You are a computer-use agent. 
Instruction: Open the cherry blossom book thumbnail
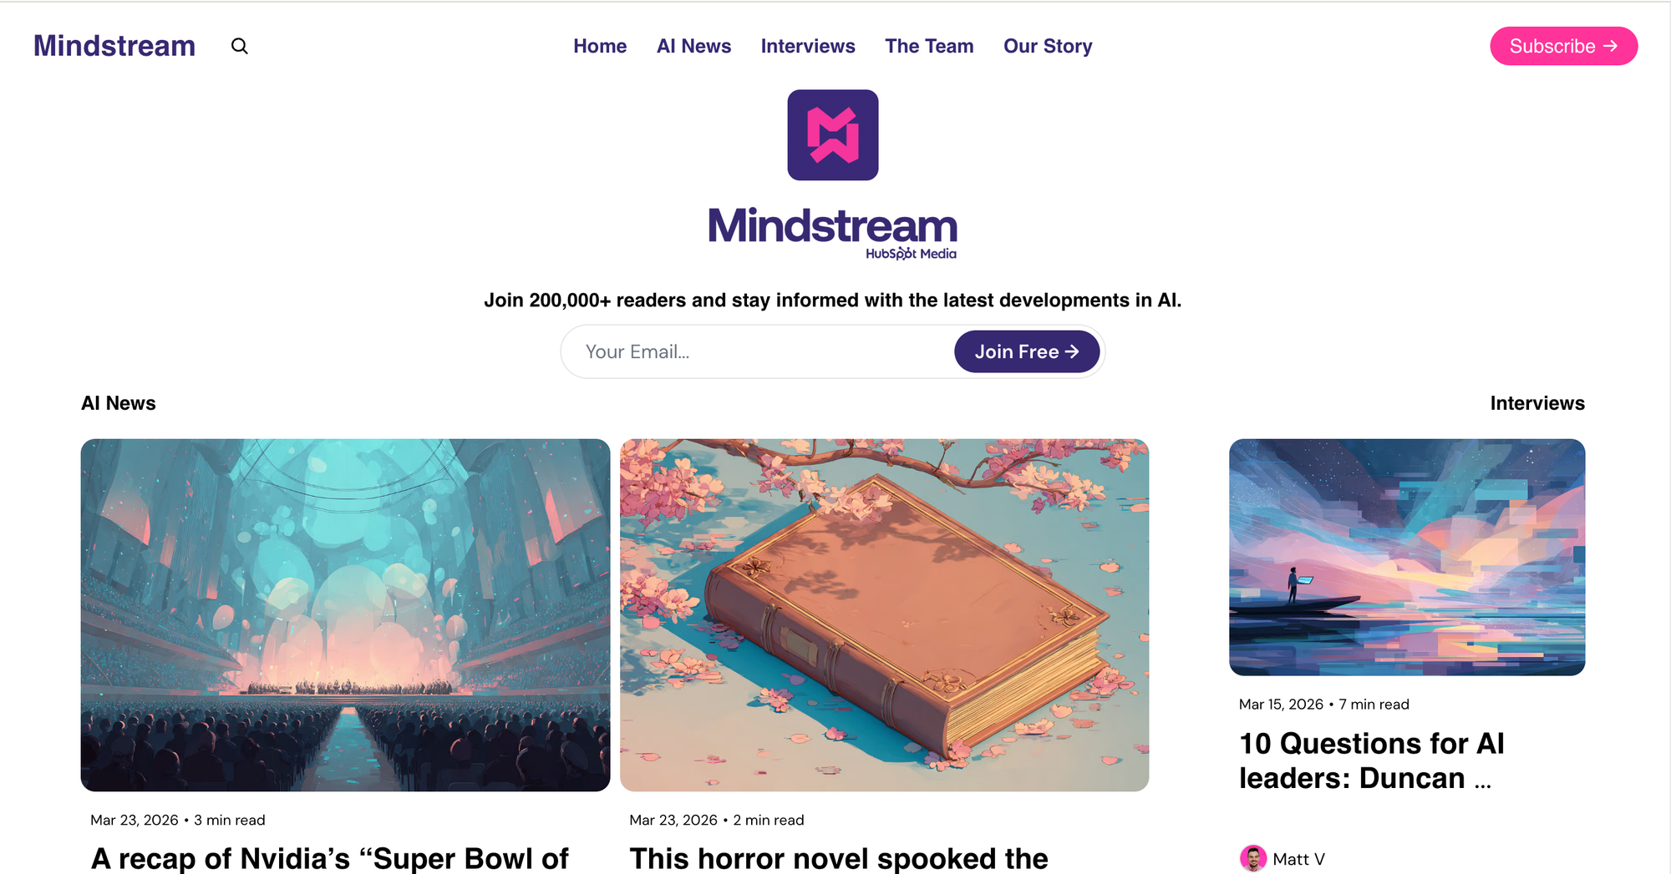coord(884,615)
